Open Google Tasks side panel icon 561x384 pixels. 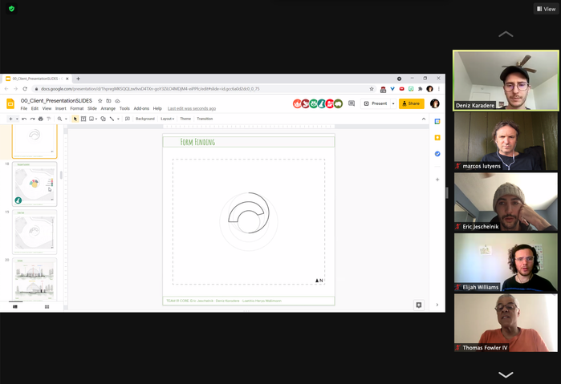[437, 154]
